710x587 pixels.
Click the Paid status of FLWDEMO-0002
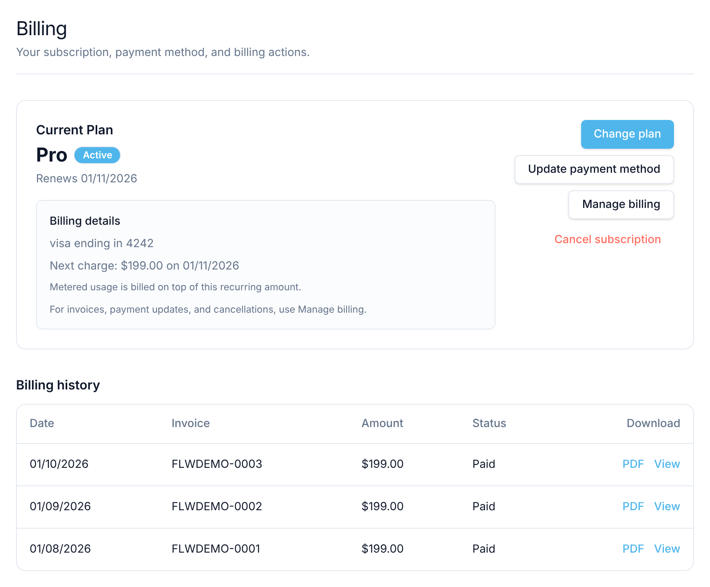pos(484,506)
